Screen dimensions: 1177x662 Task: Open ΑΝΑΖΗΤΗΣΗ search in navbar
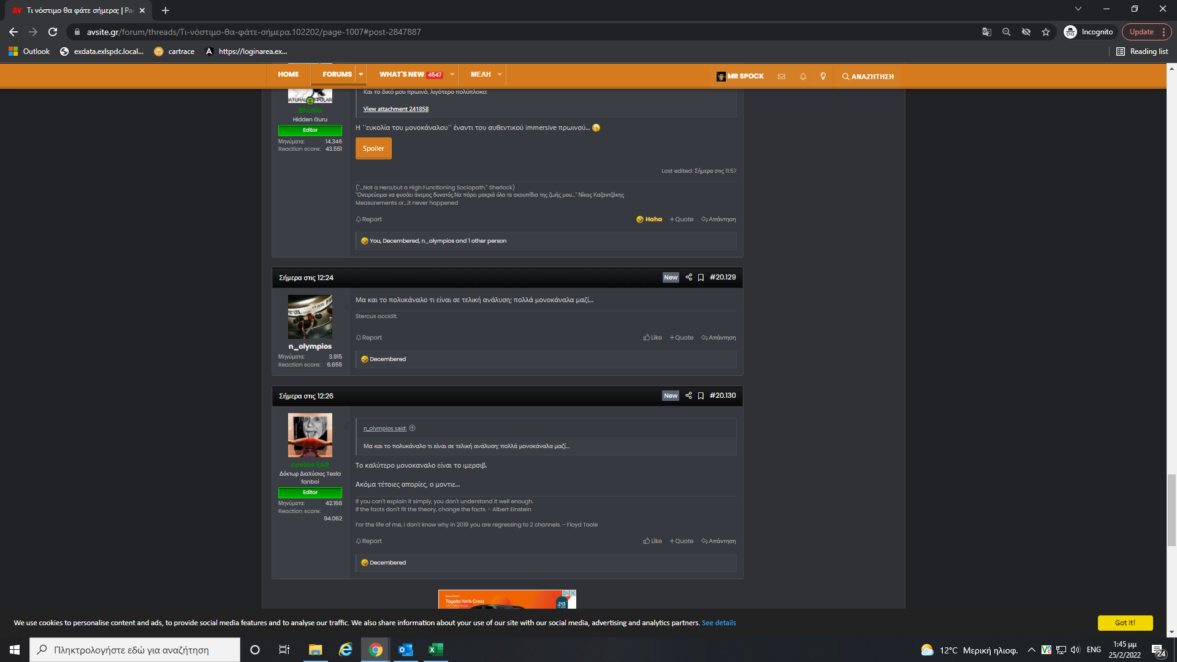click(868, 77)
